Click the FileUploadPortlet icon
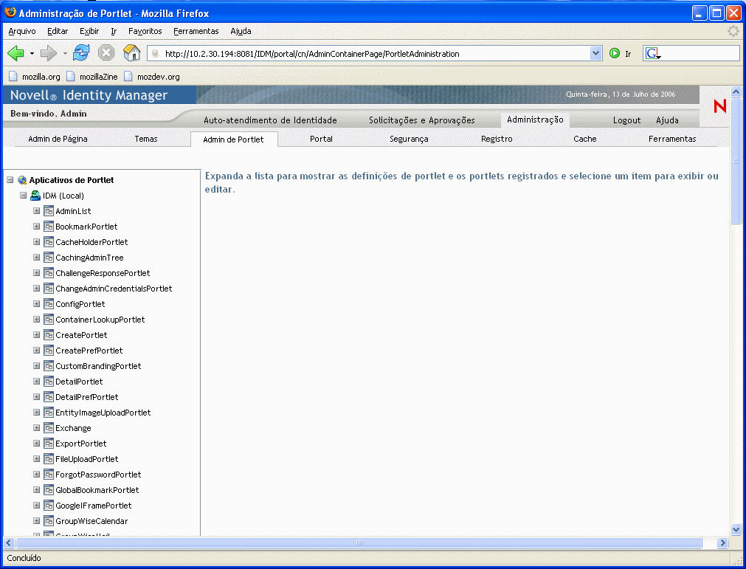This screenshot has height=569, width=746. (x=48, y=459)
